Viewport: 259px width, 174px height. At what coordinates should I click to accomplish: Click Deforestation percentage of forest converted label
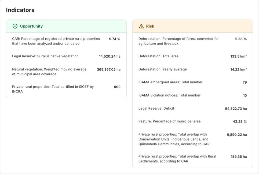tap(178, 41)
